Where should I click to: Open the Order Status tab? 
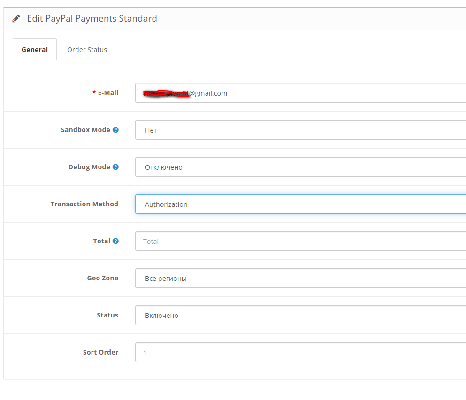click(87, 50)
